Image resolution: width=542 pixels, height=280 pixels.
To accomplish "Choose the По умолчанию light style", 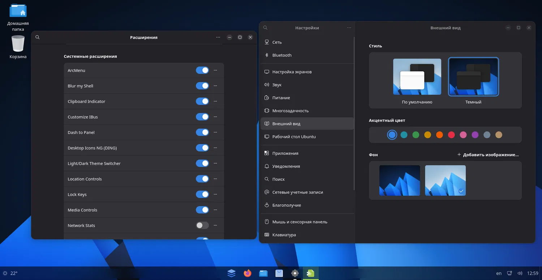I will (417, 77).
